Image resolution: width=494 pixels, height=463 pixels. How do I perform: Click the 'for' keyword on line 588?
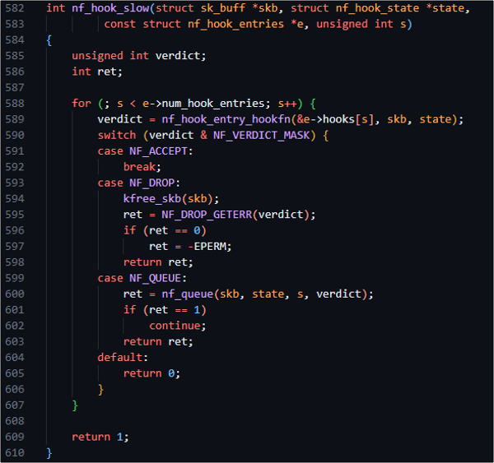point(82,104)
